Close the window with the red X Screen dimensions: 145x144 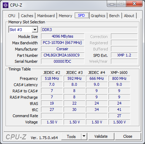(x=134, y=4)
